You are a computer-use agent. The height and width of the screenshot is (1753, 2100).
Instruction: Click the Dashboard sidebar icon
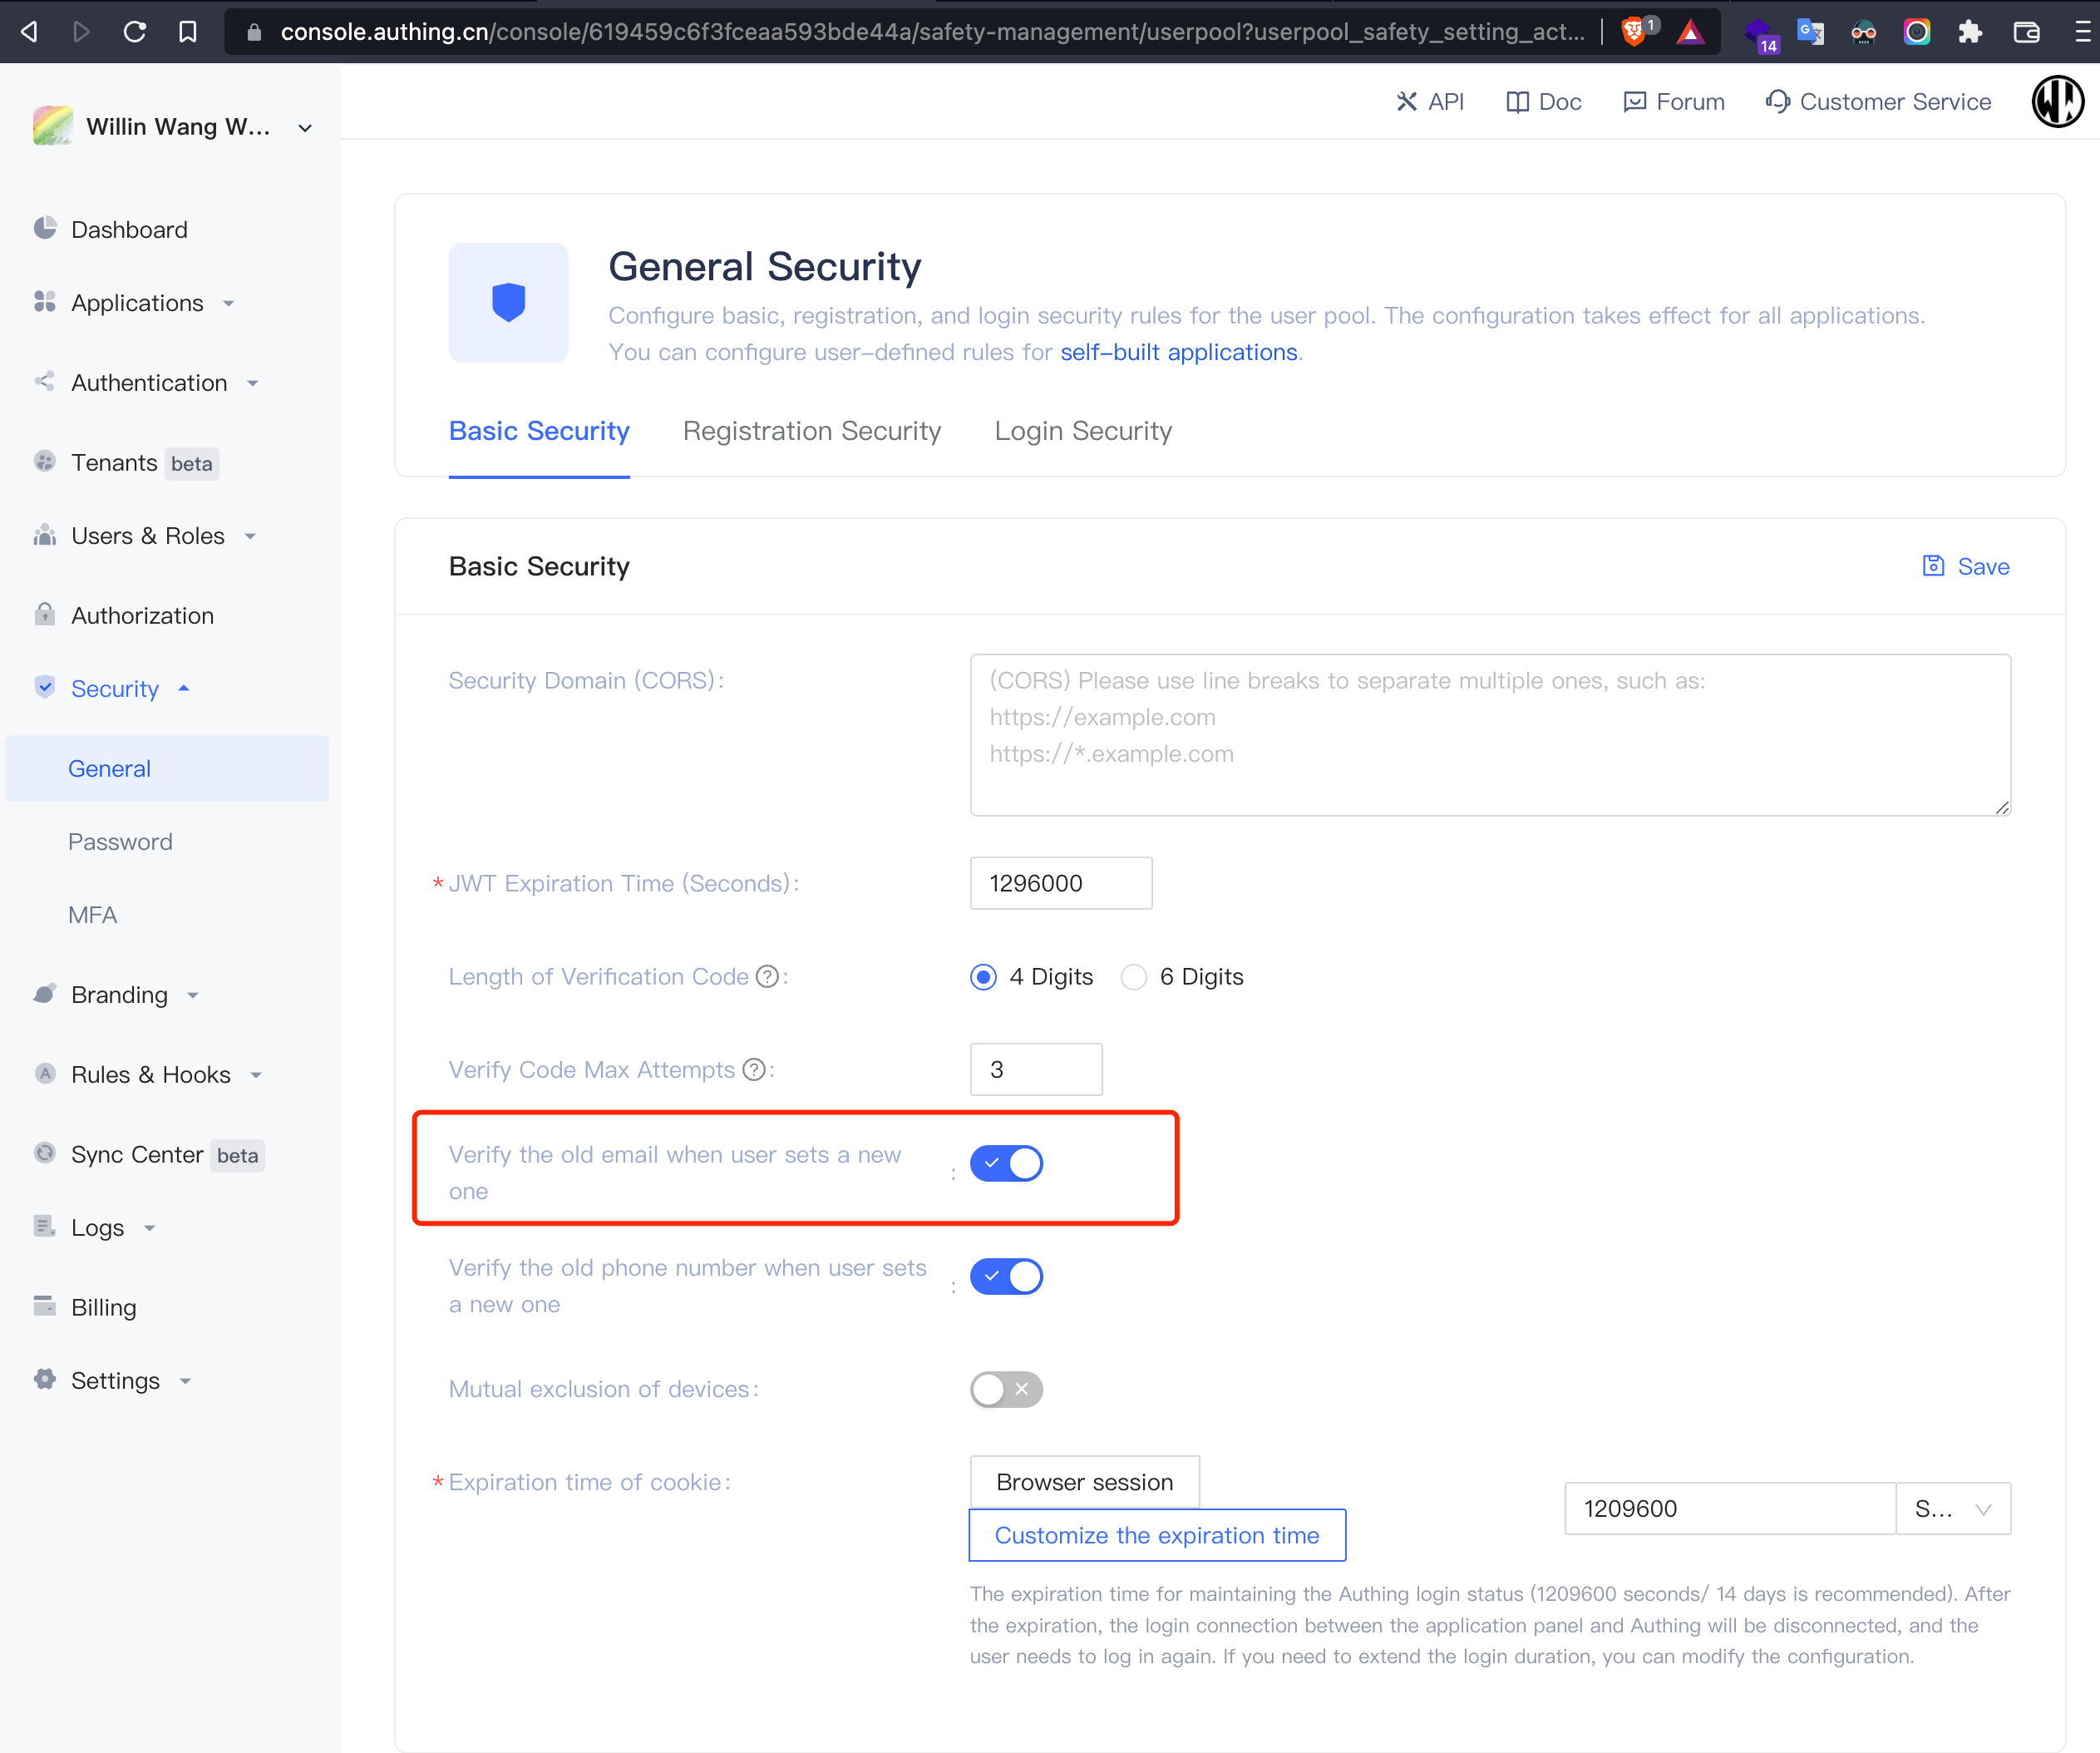click(x=45, y=230)
